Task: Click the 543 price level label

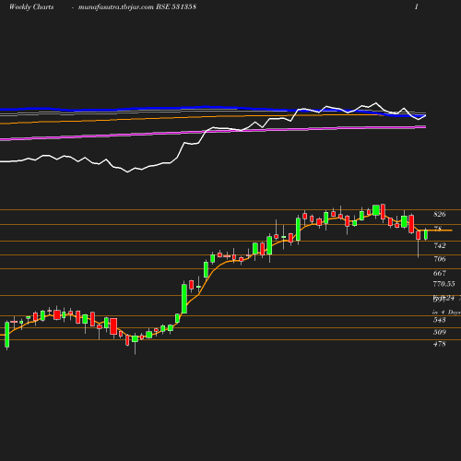Action: tap(440, 320)
